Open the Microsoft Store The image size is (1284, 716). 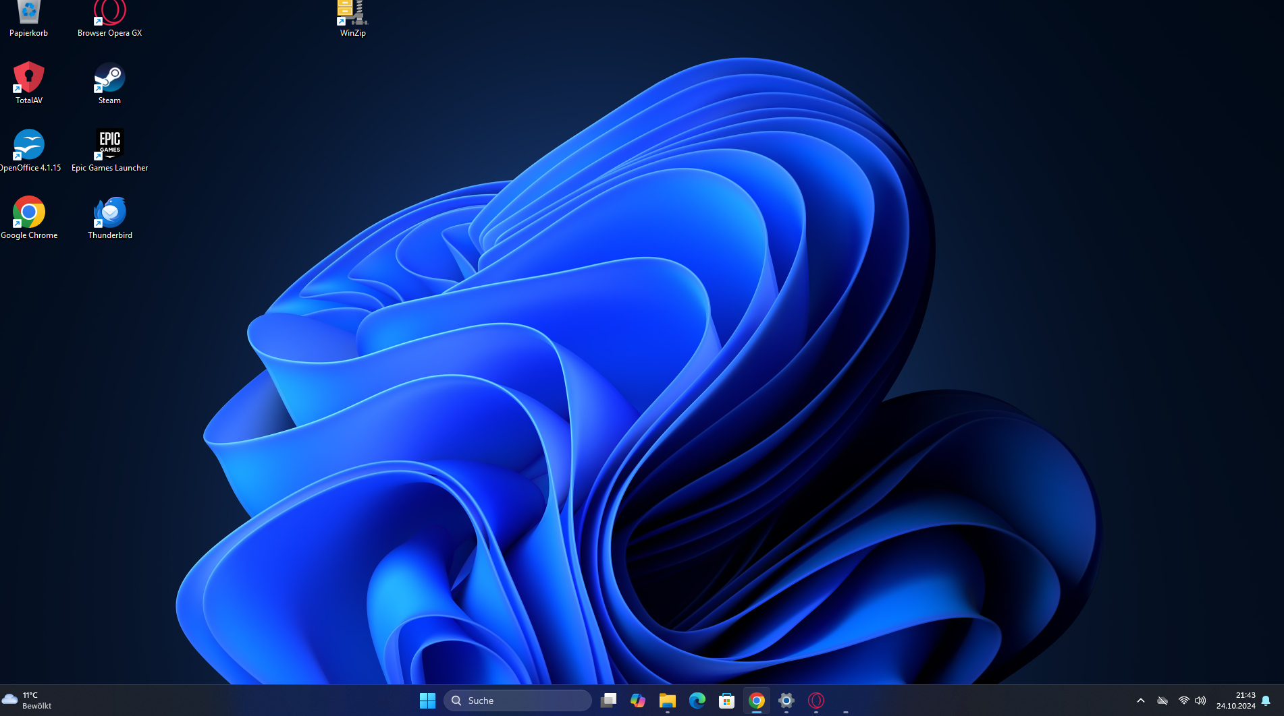(726, 700)
